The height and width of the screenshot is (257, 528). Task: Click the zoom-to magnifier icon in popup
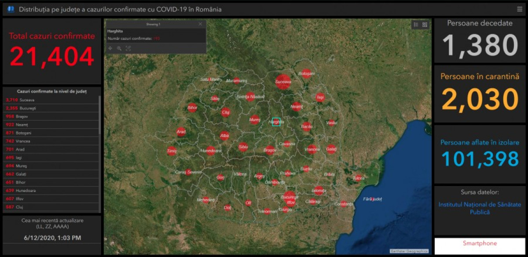pos(119,48)
